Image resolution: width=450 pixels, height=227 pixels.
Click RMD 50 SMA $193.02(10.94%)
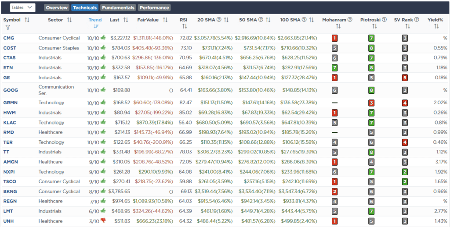(x=257, y=132)
